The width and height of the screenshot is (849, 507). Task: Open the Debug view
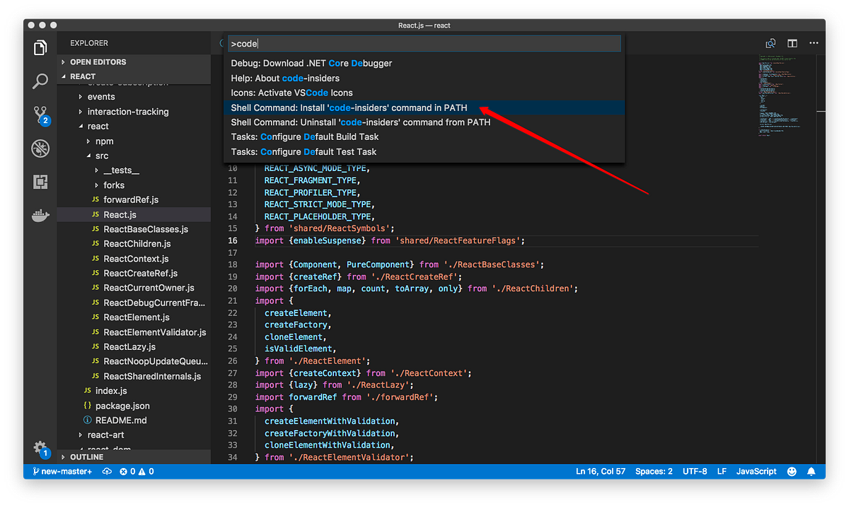coord(40,148)
